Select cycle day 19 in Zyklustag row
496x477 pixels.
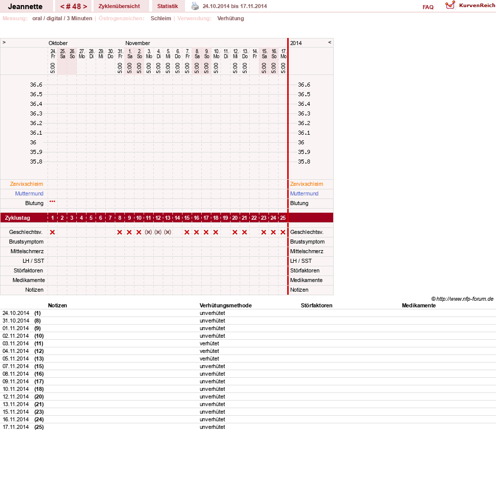pos(225,218)
